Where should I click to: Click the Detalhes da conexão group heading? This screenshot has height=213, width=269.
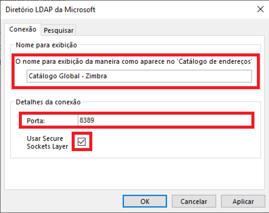pos(48,102)
